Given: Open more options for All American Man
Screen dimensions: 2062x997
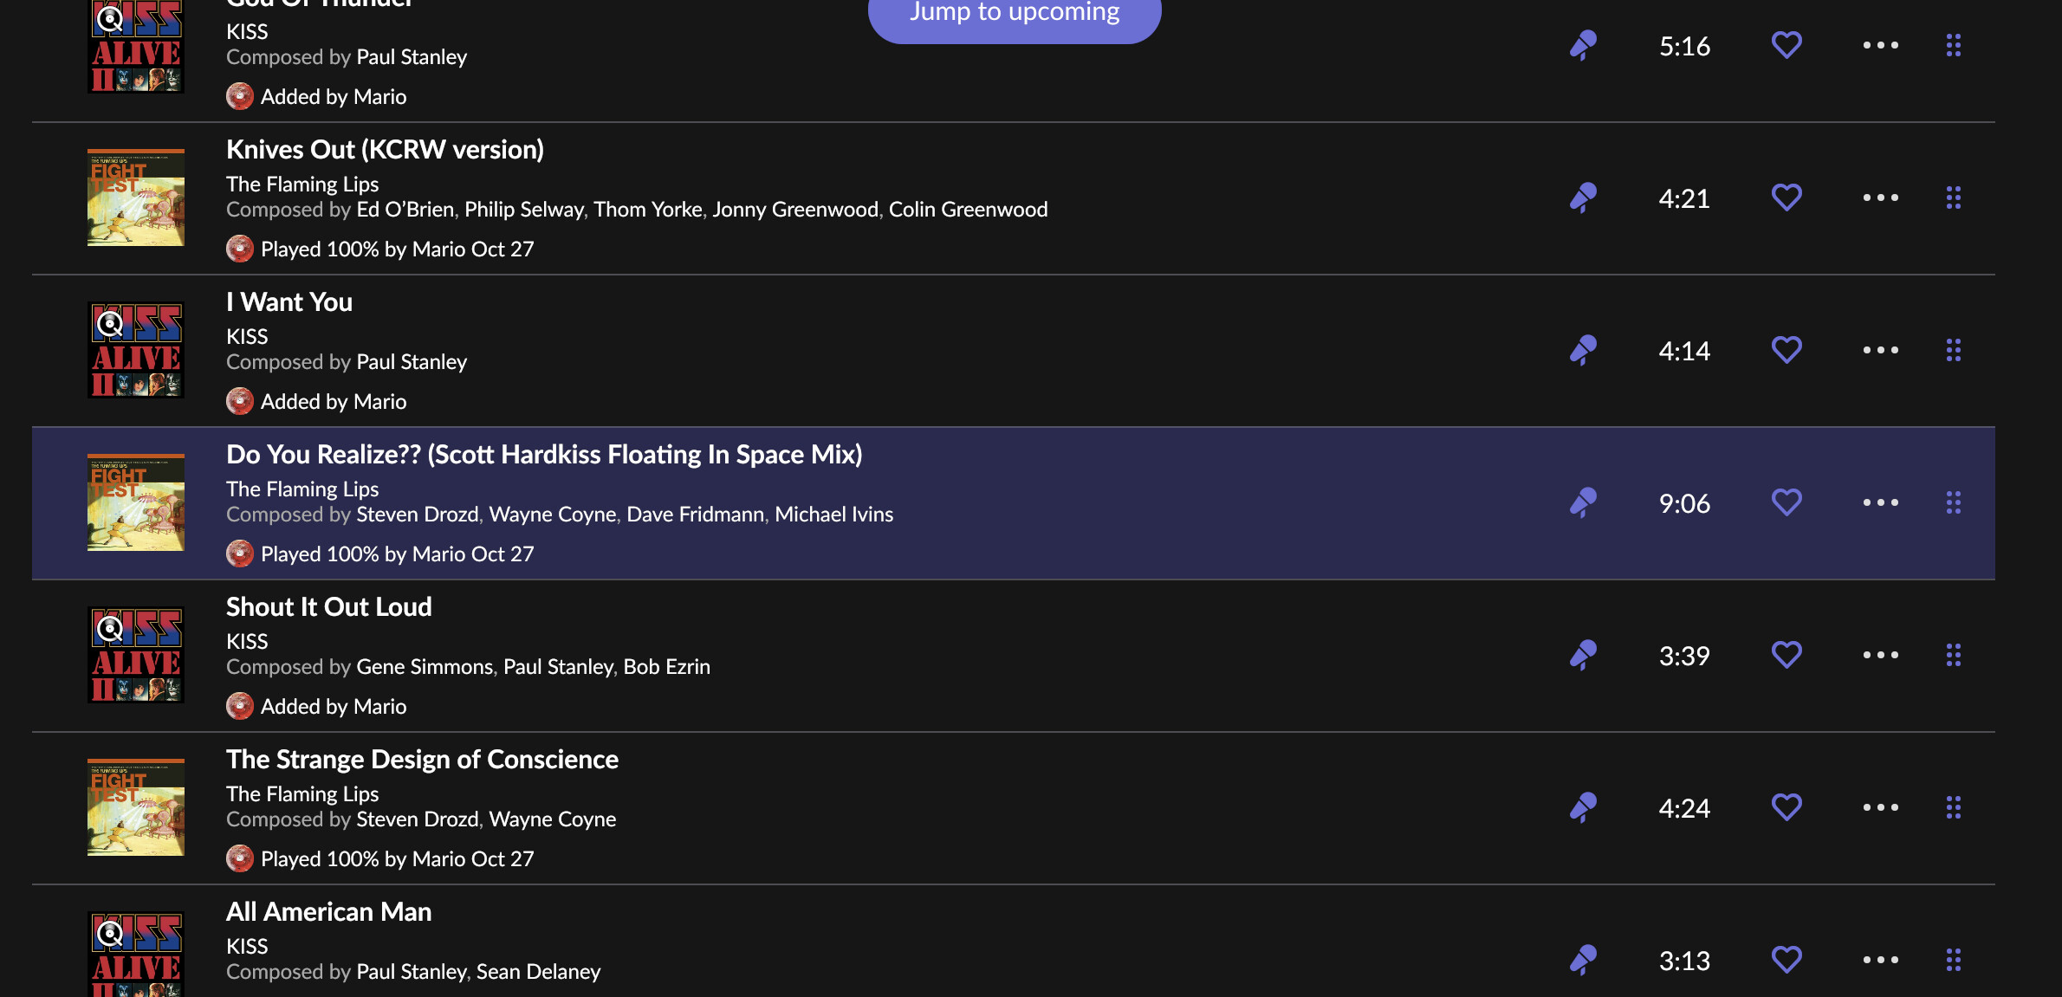Looking at the screenshot, I should (x=1880, y=960).
